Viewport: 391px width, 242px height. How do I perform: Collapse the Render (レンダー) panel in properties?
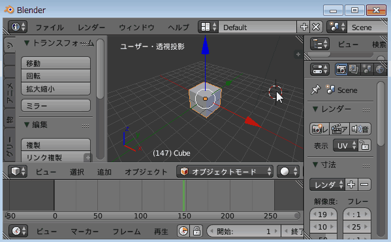click(x=315, y=109)
